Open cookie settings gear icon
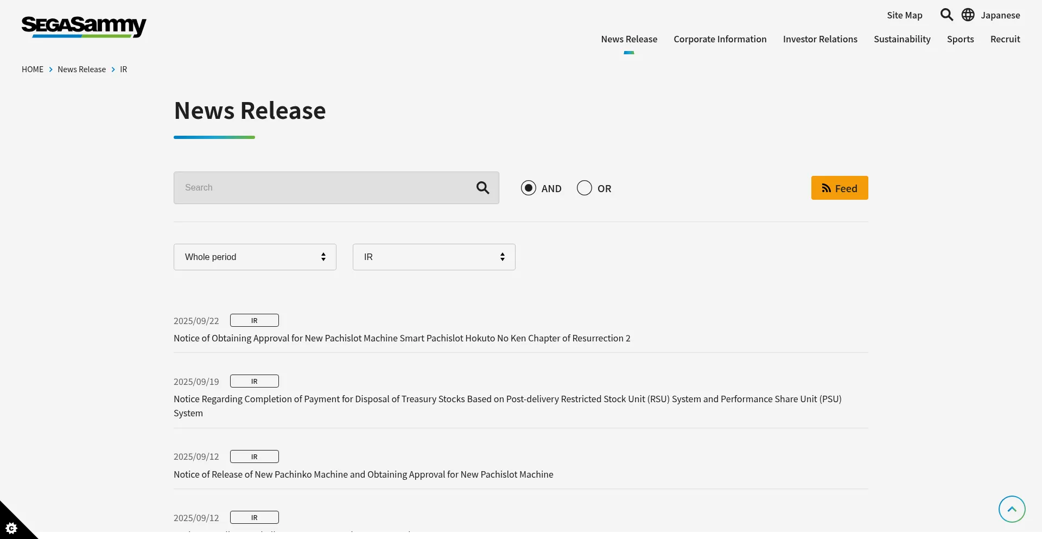Image resolution: width=1042 pixels, height=539 pixels. pyautogui.click(x=11, y=528)
